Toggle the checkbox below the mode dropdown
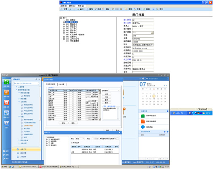The image size is (213, 169). click(x=72, y=142)
